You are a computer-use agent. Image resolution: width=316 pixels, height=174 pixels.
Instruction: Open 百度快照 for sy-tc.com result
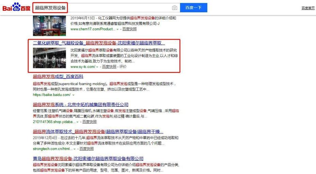click(109, 67)
